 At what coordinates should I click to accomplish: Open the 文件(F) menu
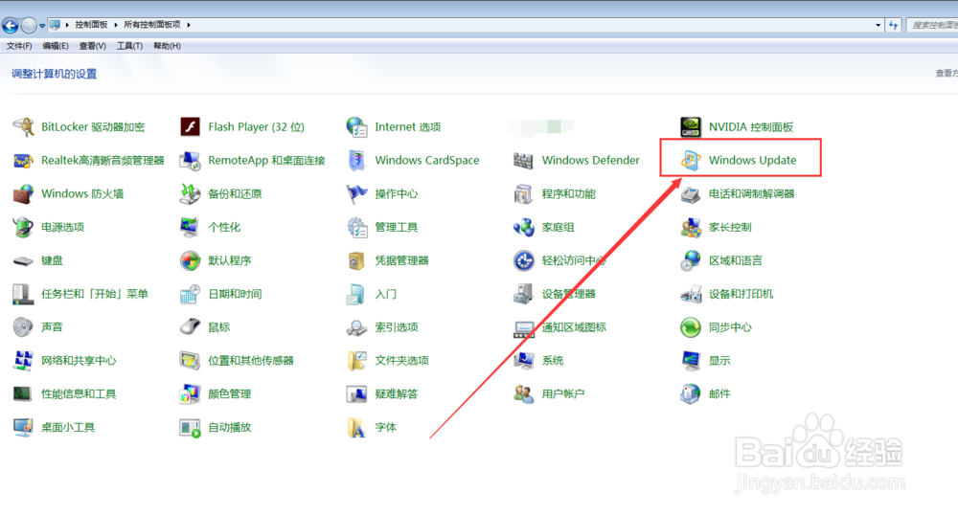pos(19,46)
